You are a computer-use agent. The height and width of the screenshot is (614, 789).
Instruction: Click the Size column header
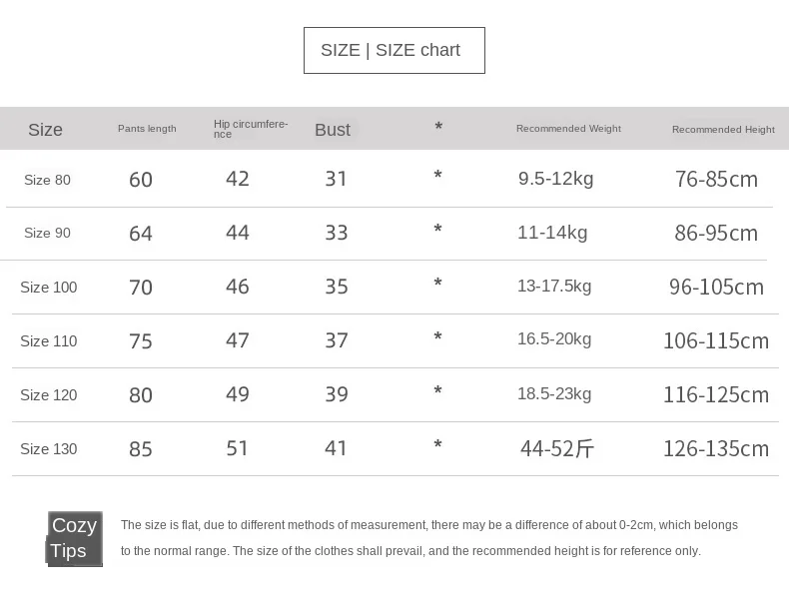point(45,130)
